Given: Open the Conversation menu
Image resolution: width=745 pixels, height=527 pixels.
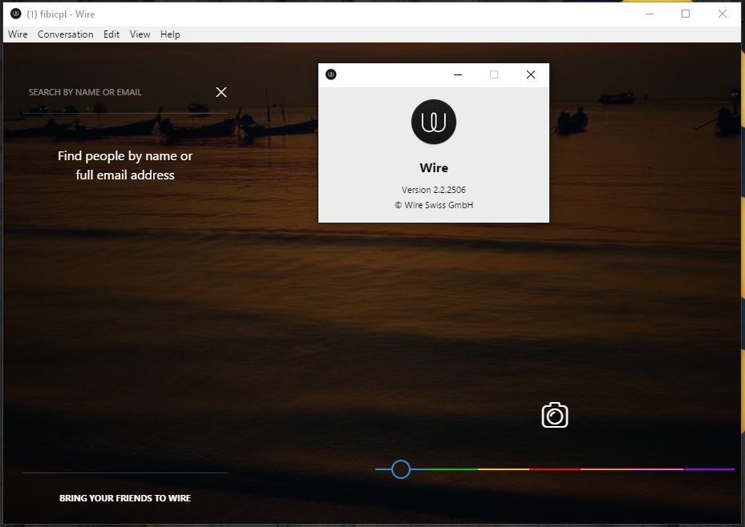Looking at the screenshot, I should click(x=66, y=34).
